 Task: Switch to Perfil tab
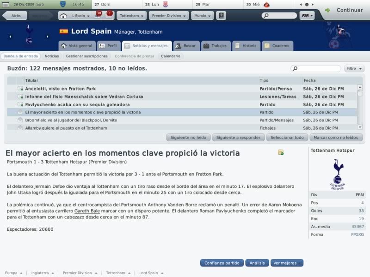point(109,46)
